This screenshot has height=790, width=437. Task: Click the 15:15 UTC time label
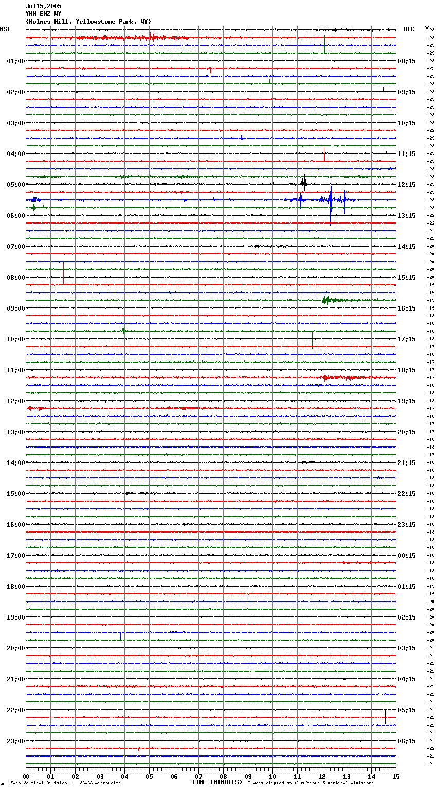pyautogui.click(x=407, y=278)
